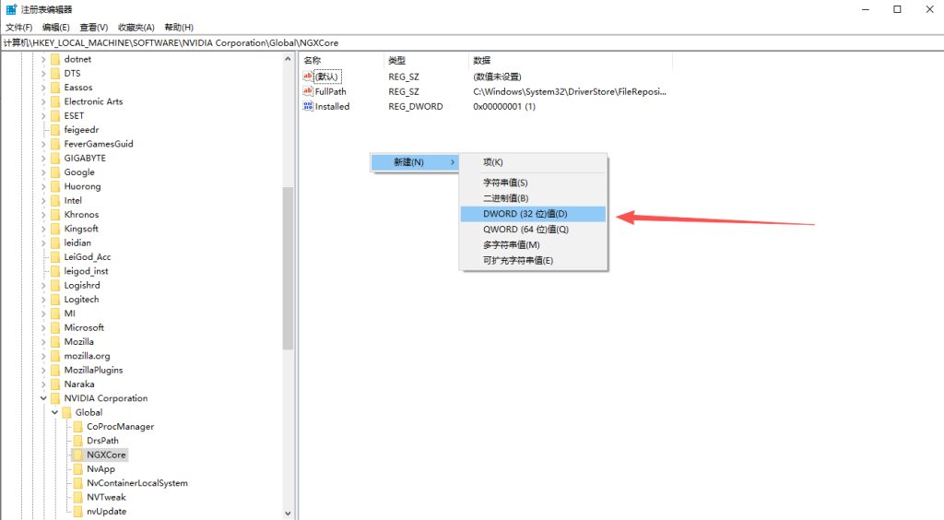Collapse the NVIDIA Corporation tree node
The width and height of the screenshot is (944, 520).
42,398
